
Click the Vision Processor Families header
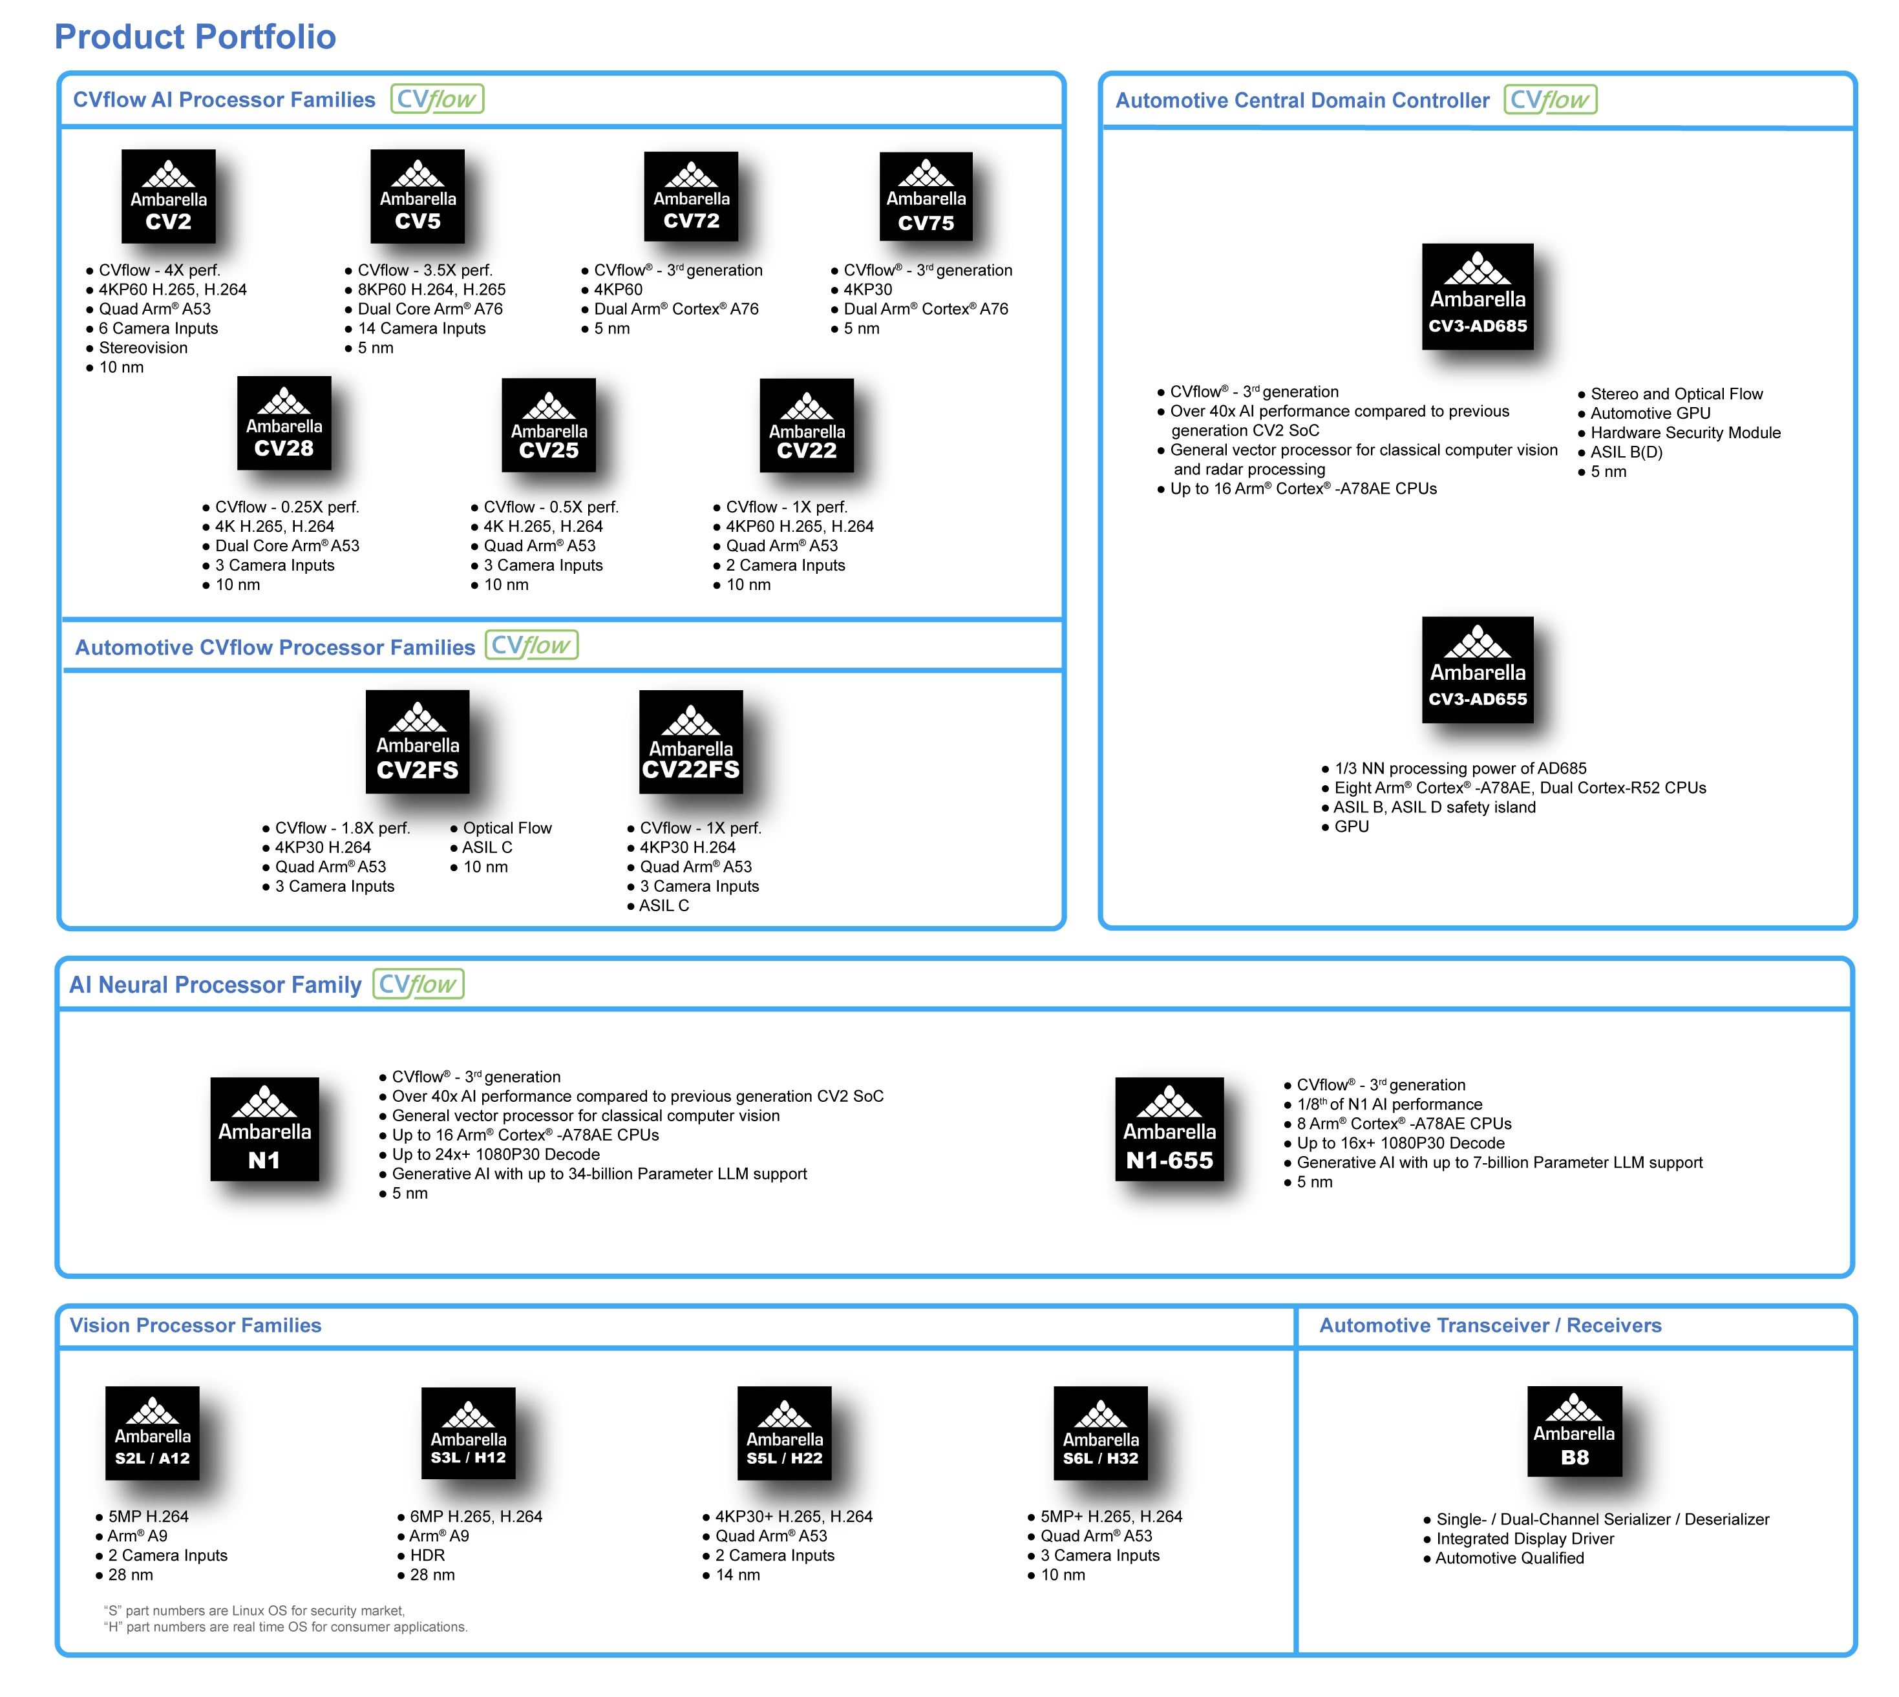195,1325
